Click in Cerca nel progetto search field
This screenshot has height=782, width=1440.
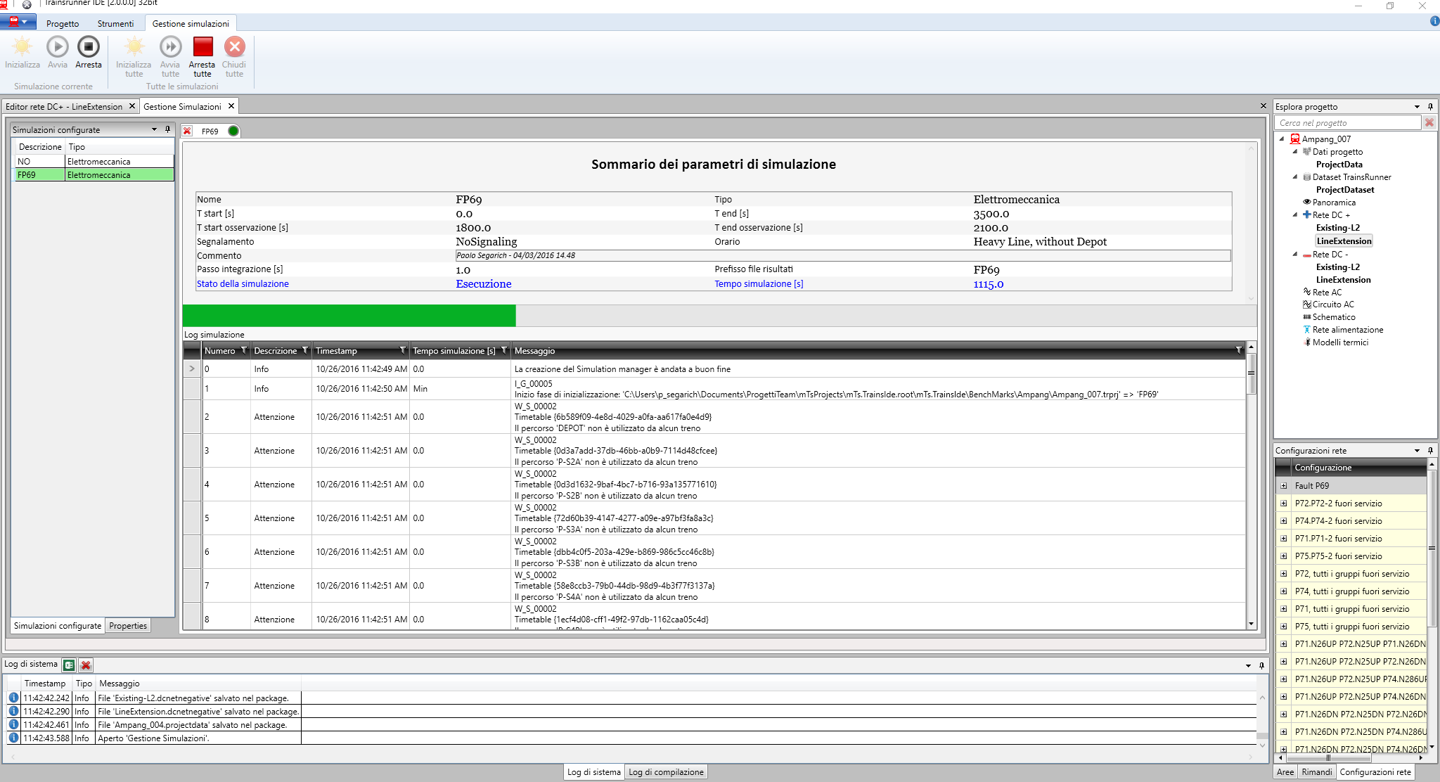click(x=1348, y=123)
